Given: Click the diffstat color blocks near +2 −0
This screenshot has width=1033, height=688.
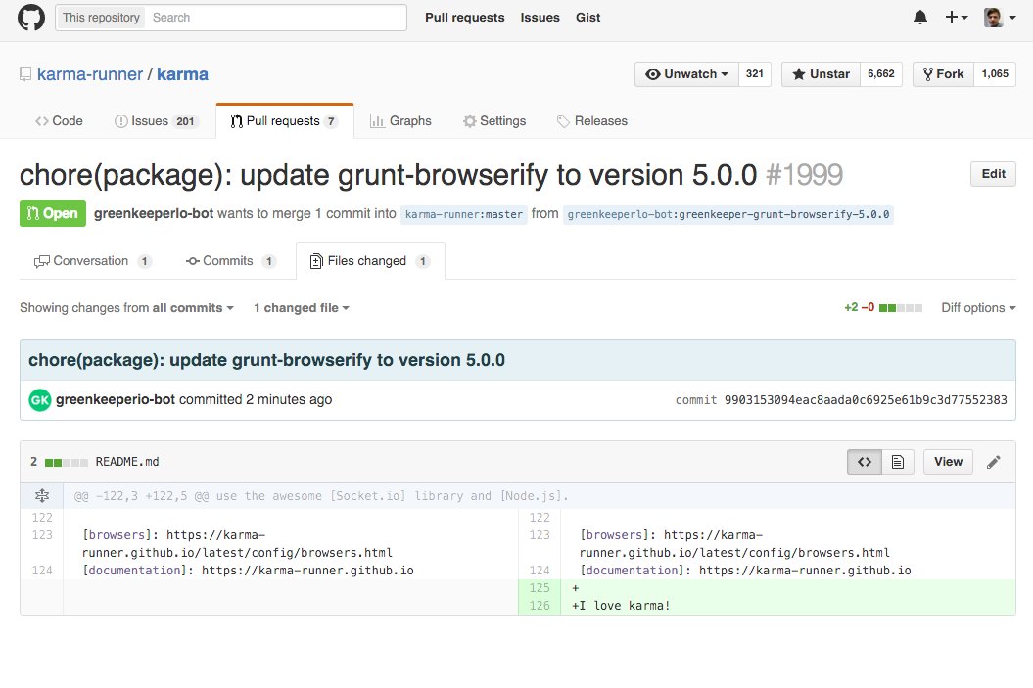Looking at the screenshot, I should coord(901,308).
